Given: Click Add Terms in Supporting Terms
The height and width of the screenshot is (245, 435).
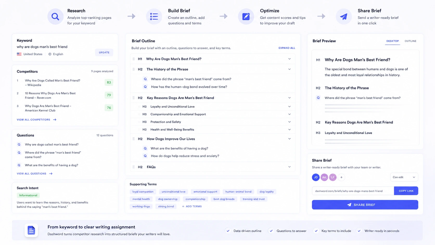Looking at the screenshot, I should [192, 206].
